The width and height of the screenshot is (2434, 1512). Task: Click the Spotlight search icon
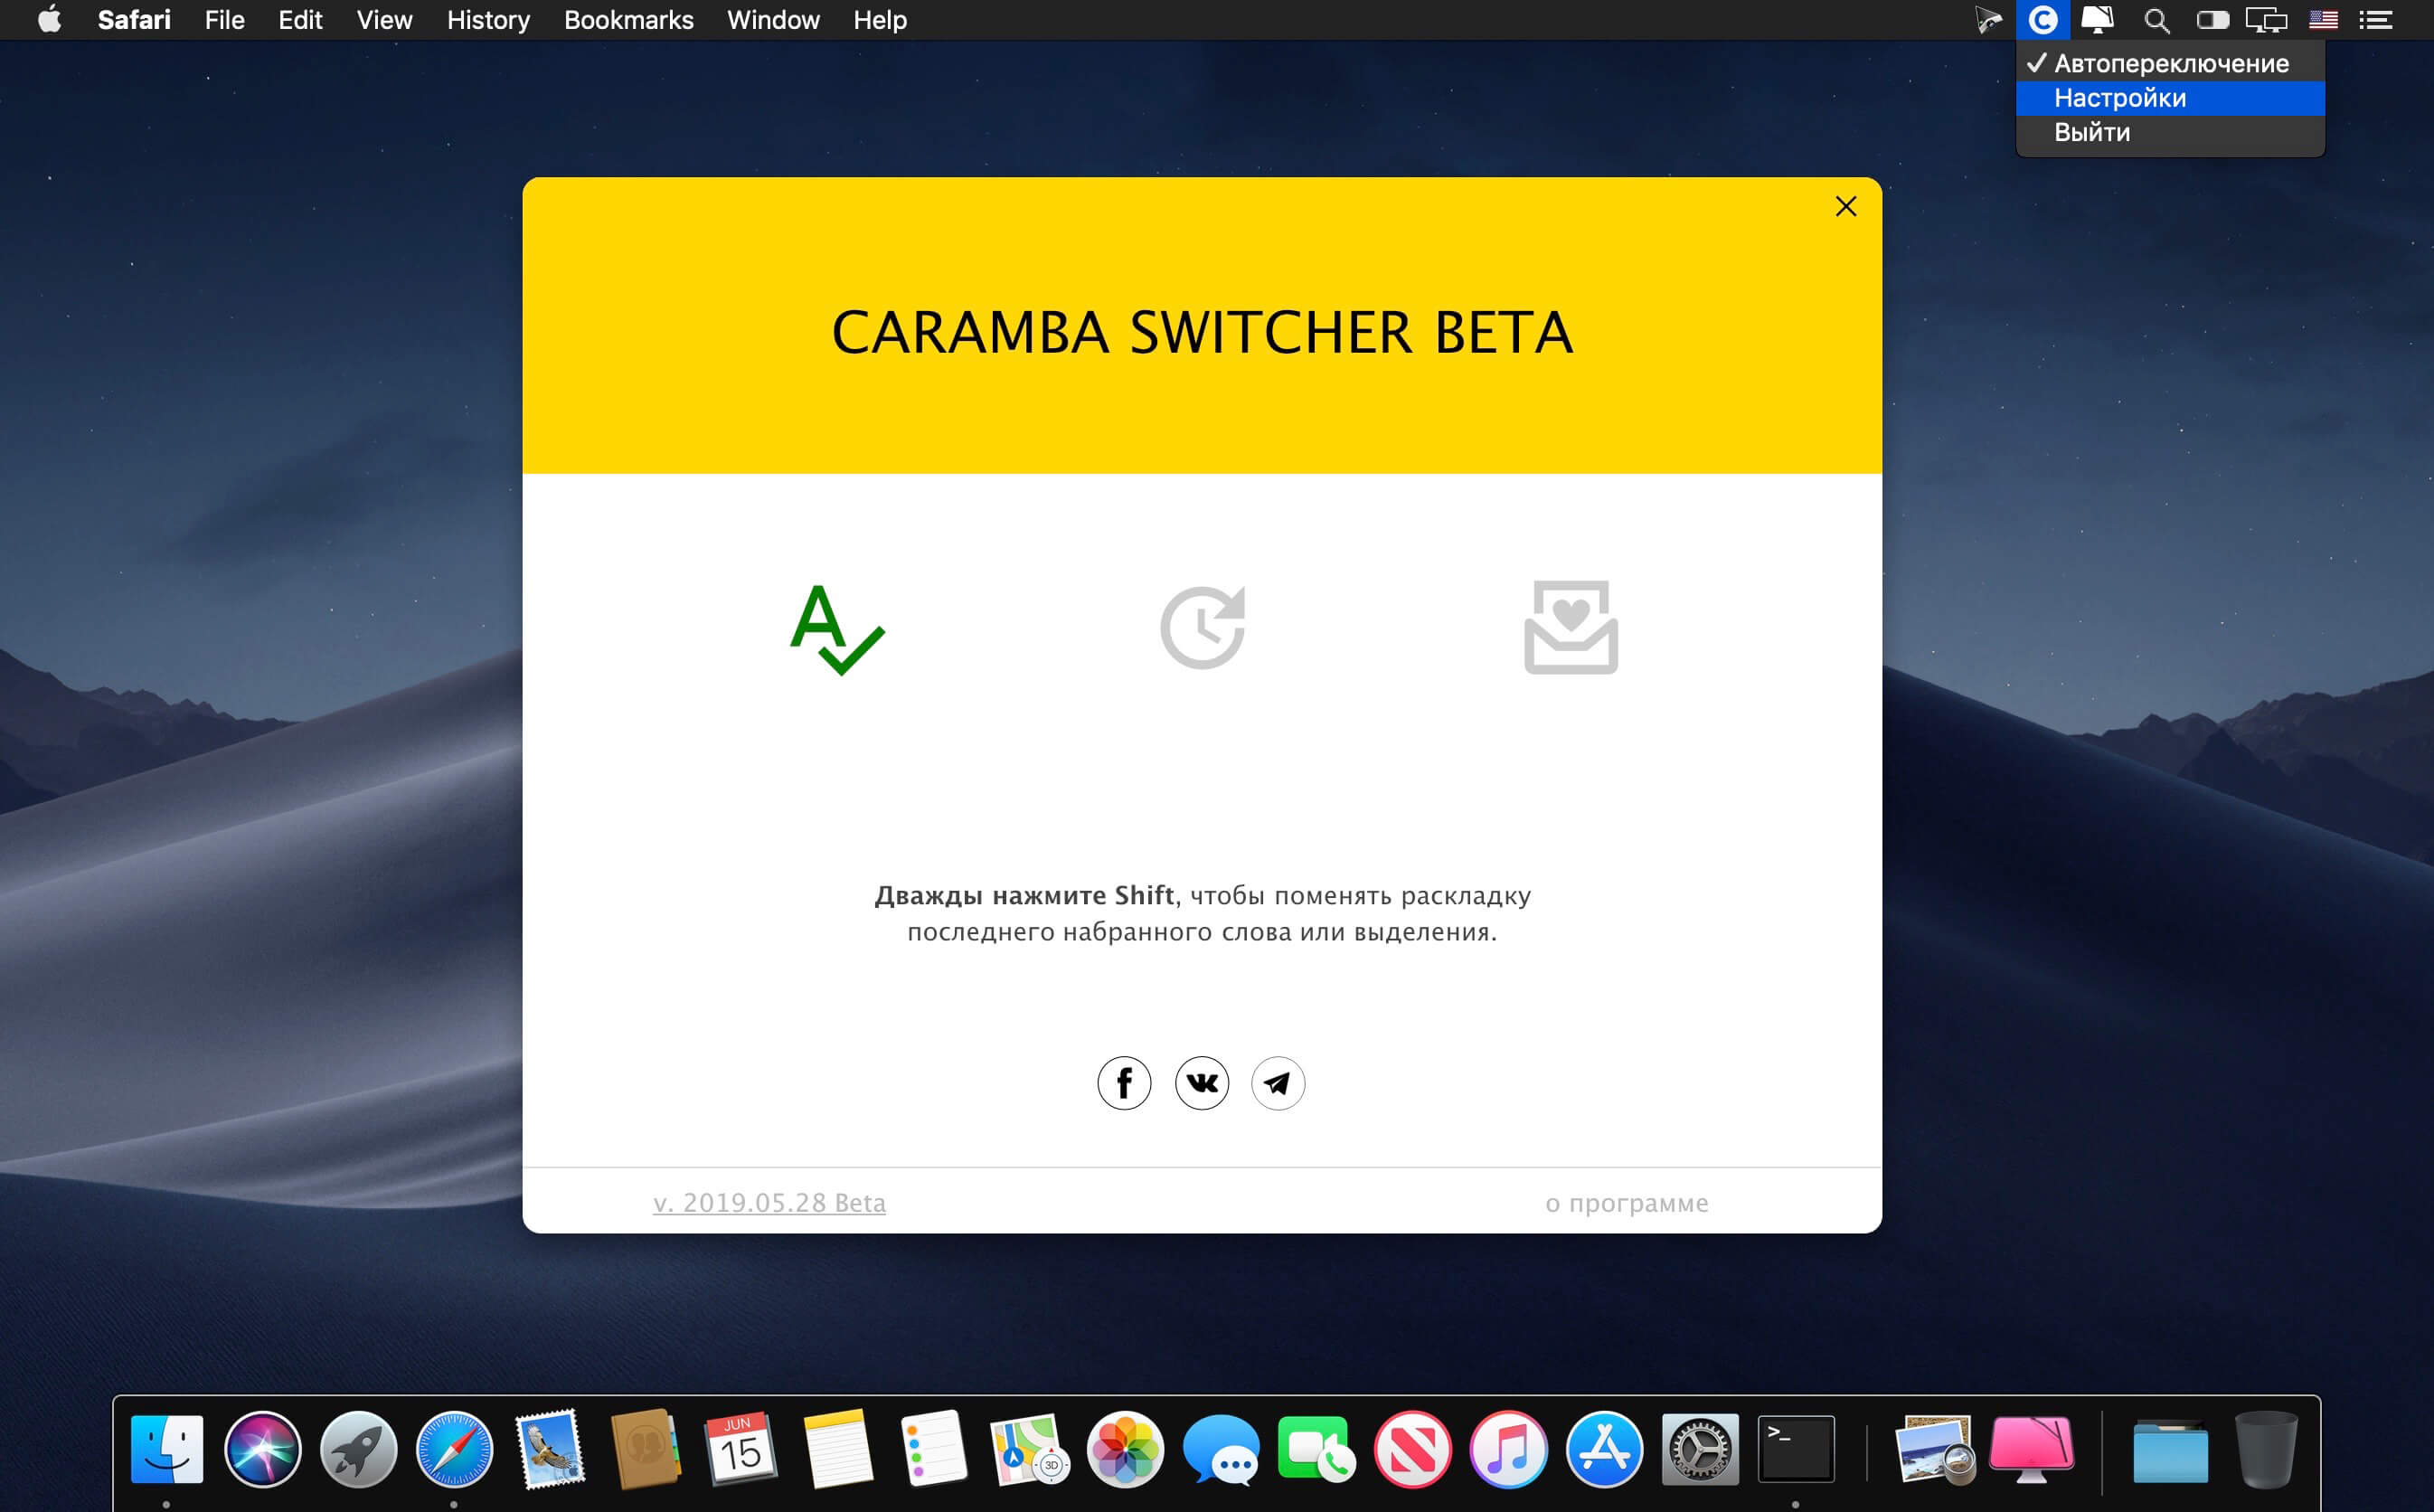2156,20
